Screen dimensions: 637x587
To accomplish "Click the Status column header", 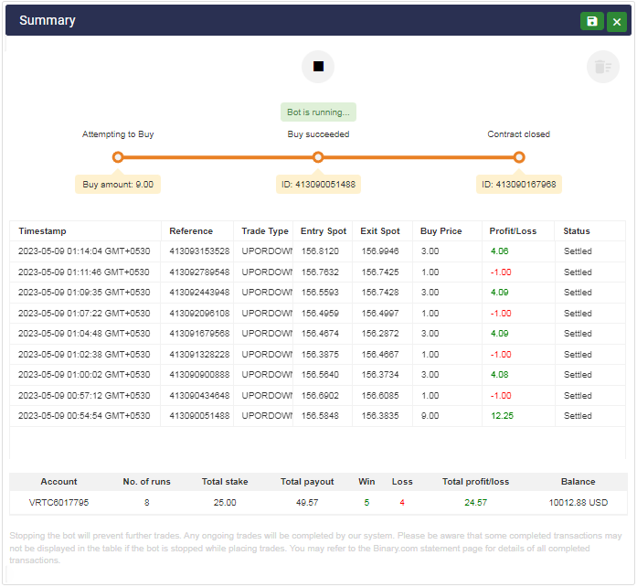I will click(x=577, y=231).
